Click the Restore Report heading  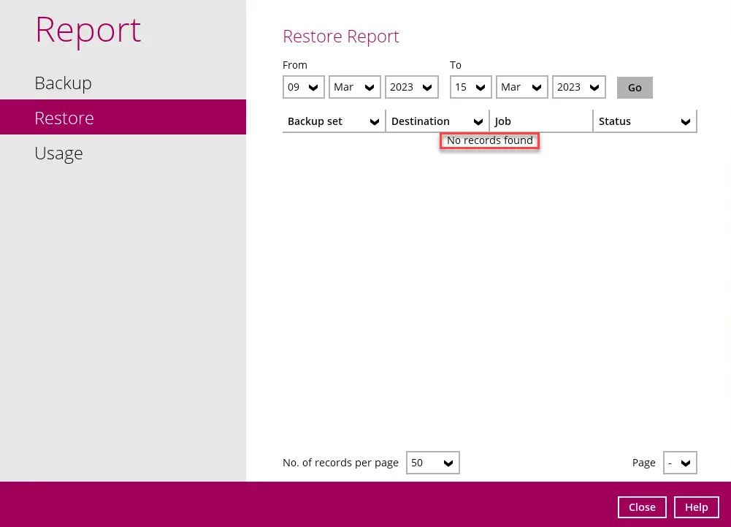340,36
